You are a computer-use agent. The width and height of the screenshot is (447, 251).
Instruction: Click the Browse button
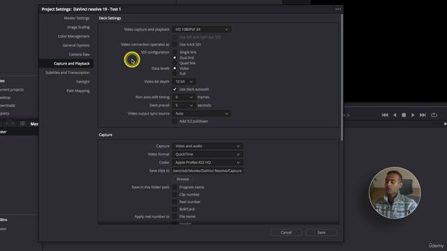183,179
